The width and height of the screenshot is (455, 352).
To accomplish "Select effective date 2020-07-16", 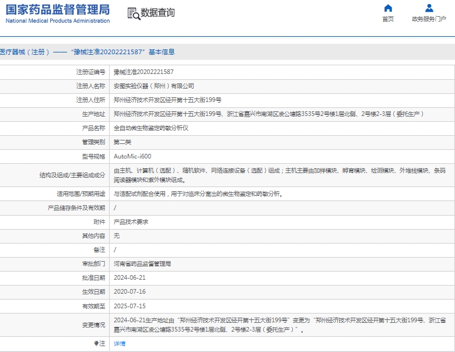I will pyautogui.click(x=129, y=292).
